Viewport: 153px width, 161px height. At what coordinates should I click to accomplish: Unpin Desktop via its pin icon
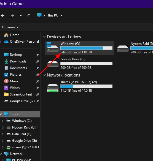(x=38, y=55)
